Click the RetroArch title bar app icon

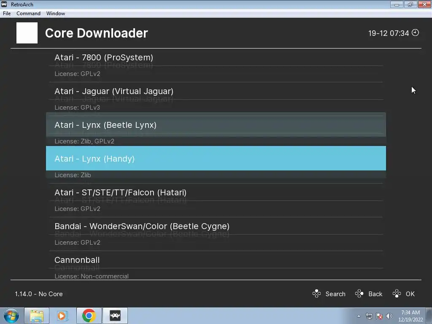click(x=4, y=4)
